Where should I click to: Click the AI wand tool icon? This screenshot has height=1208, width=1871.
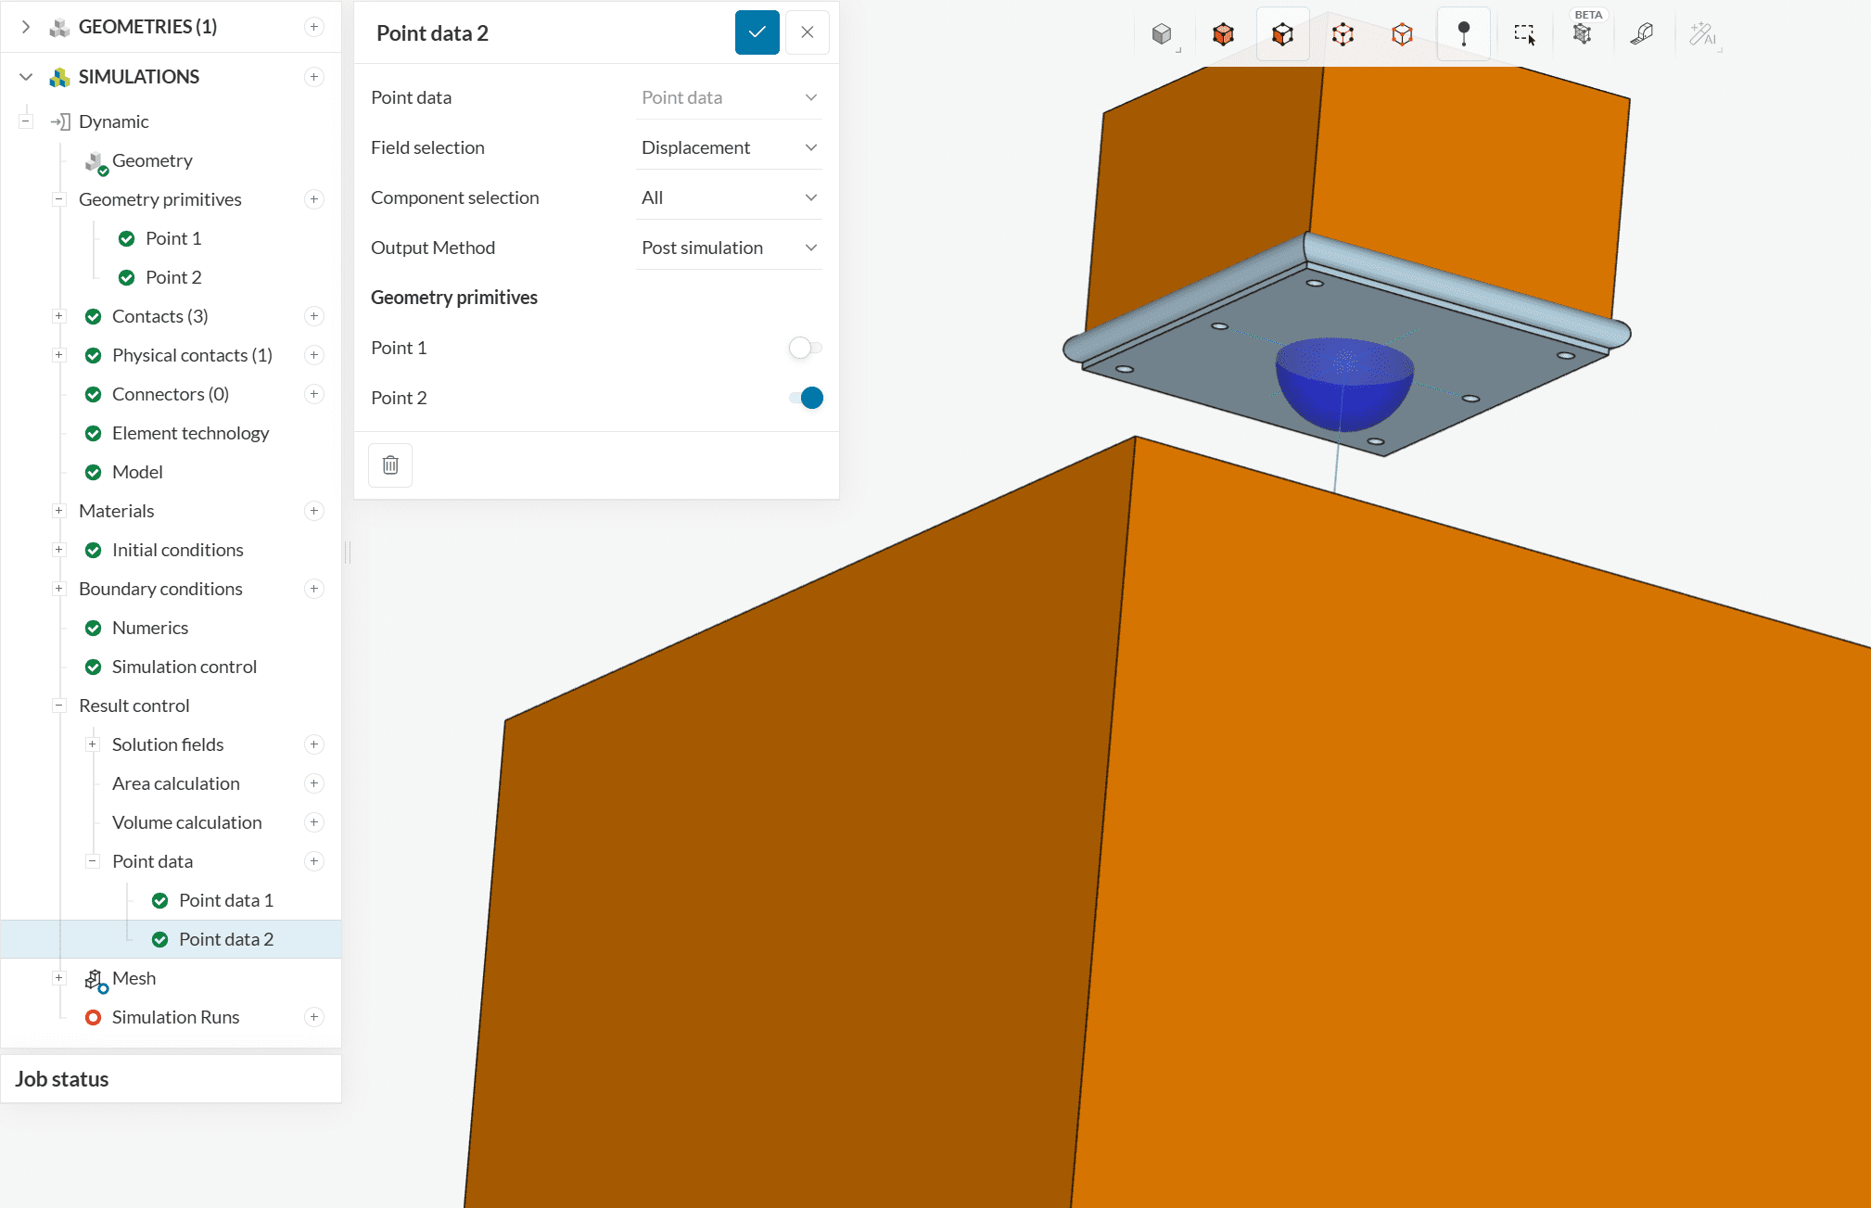1702,34
